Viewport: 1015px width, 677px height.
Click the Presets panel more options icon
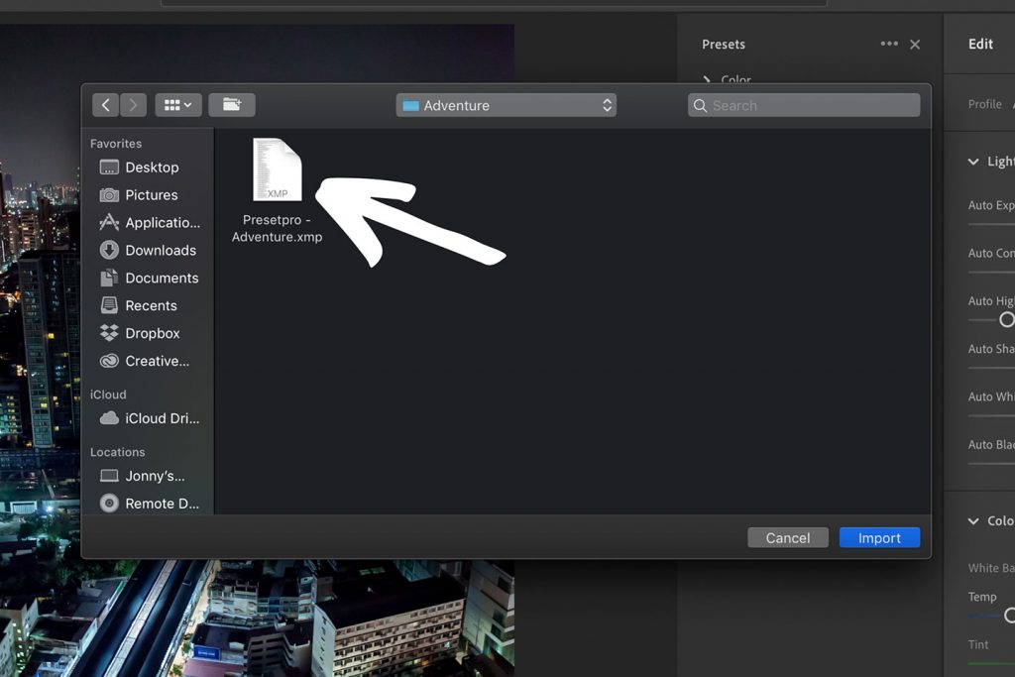pyautogui.click(x=889, y=44)
